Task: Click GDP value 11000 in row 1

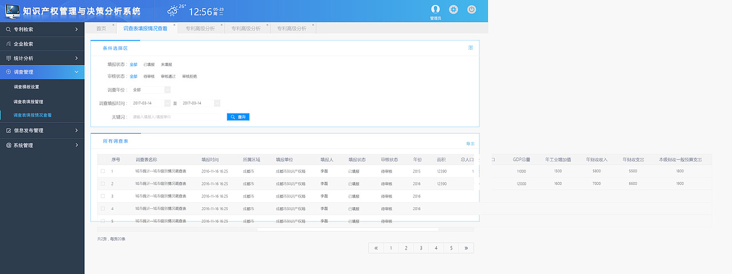Action: (x=521, y=171)
